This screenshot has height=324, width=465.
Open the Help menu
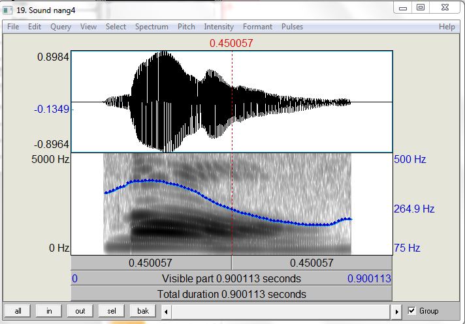[x=447, y=27]
